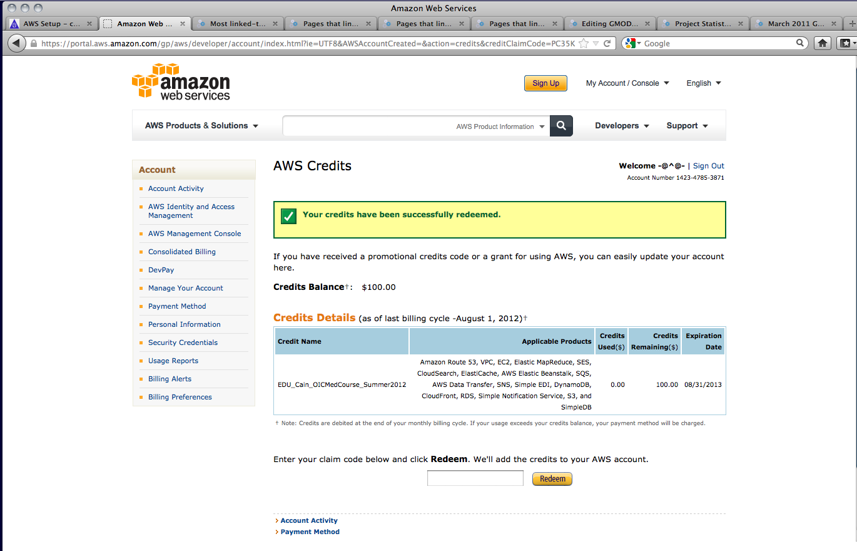Open the bookmarks toolbar icon at far right
Image resolution: width=857 pixels, height=551 pixels.
(x=846, y=43)
